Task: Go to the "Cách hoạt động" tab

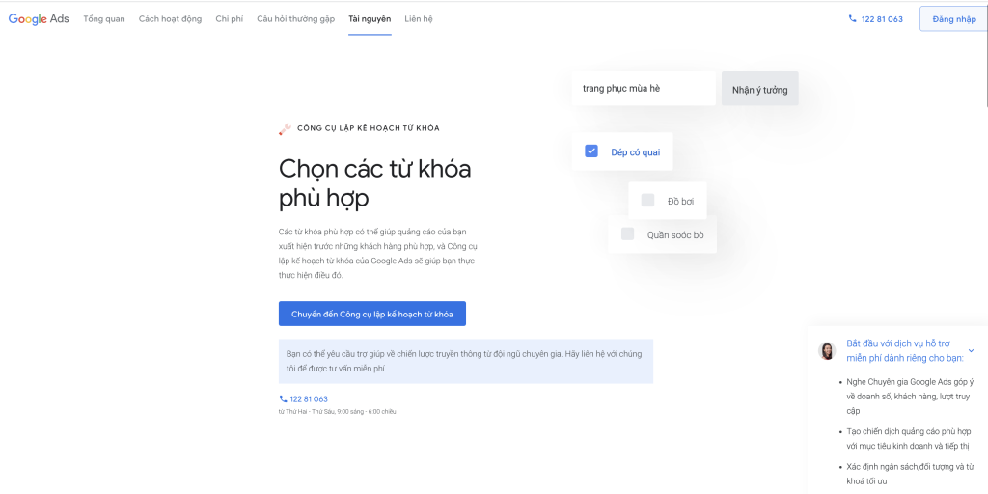Action: pyautogui.click(x=170, y=19)
